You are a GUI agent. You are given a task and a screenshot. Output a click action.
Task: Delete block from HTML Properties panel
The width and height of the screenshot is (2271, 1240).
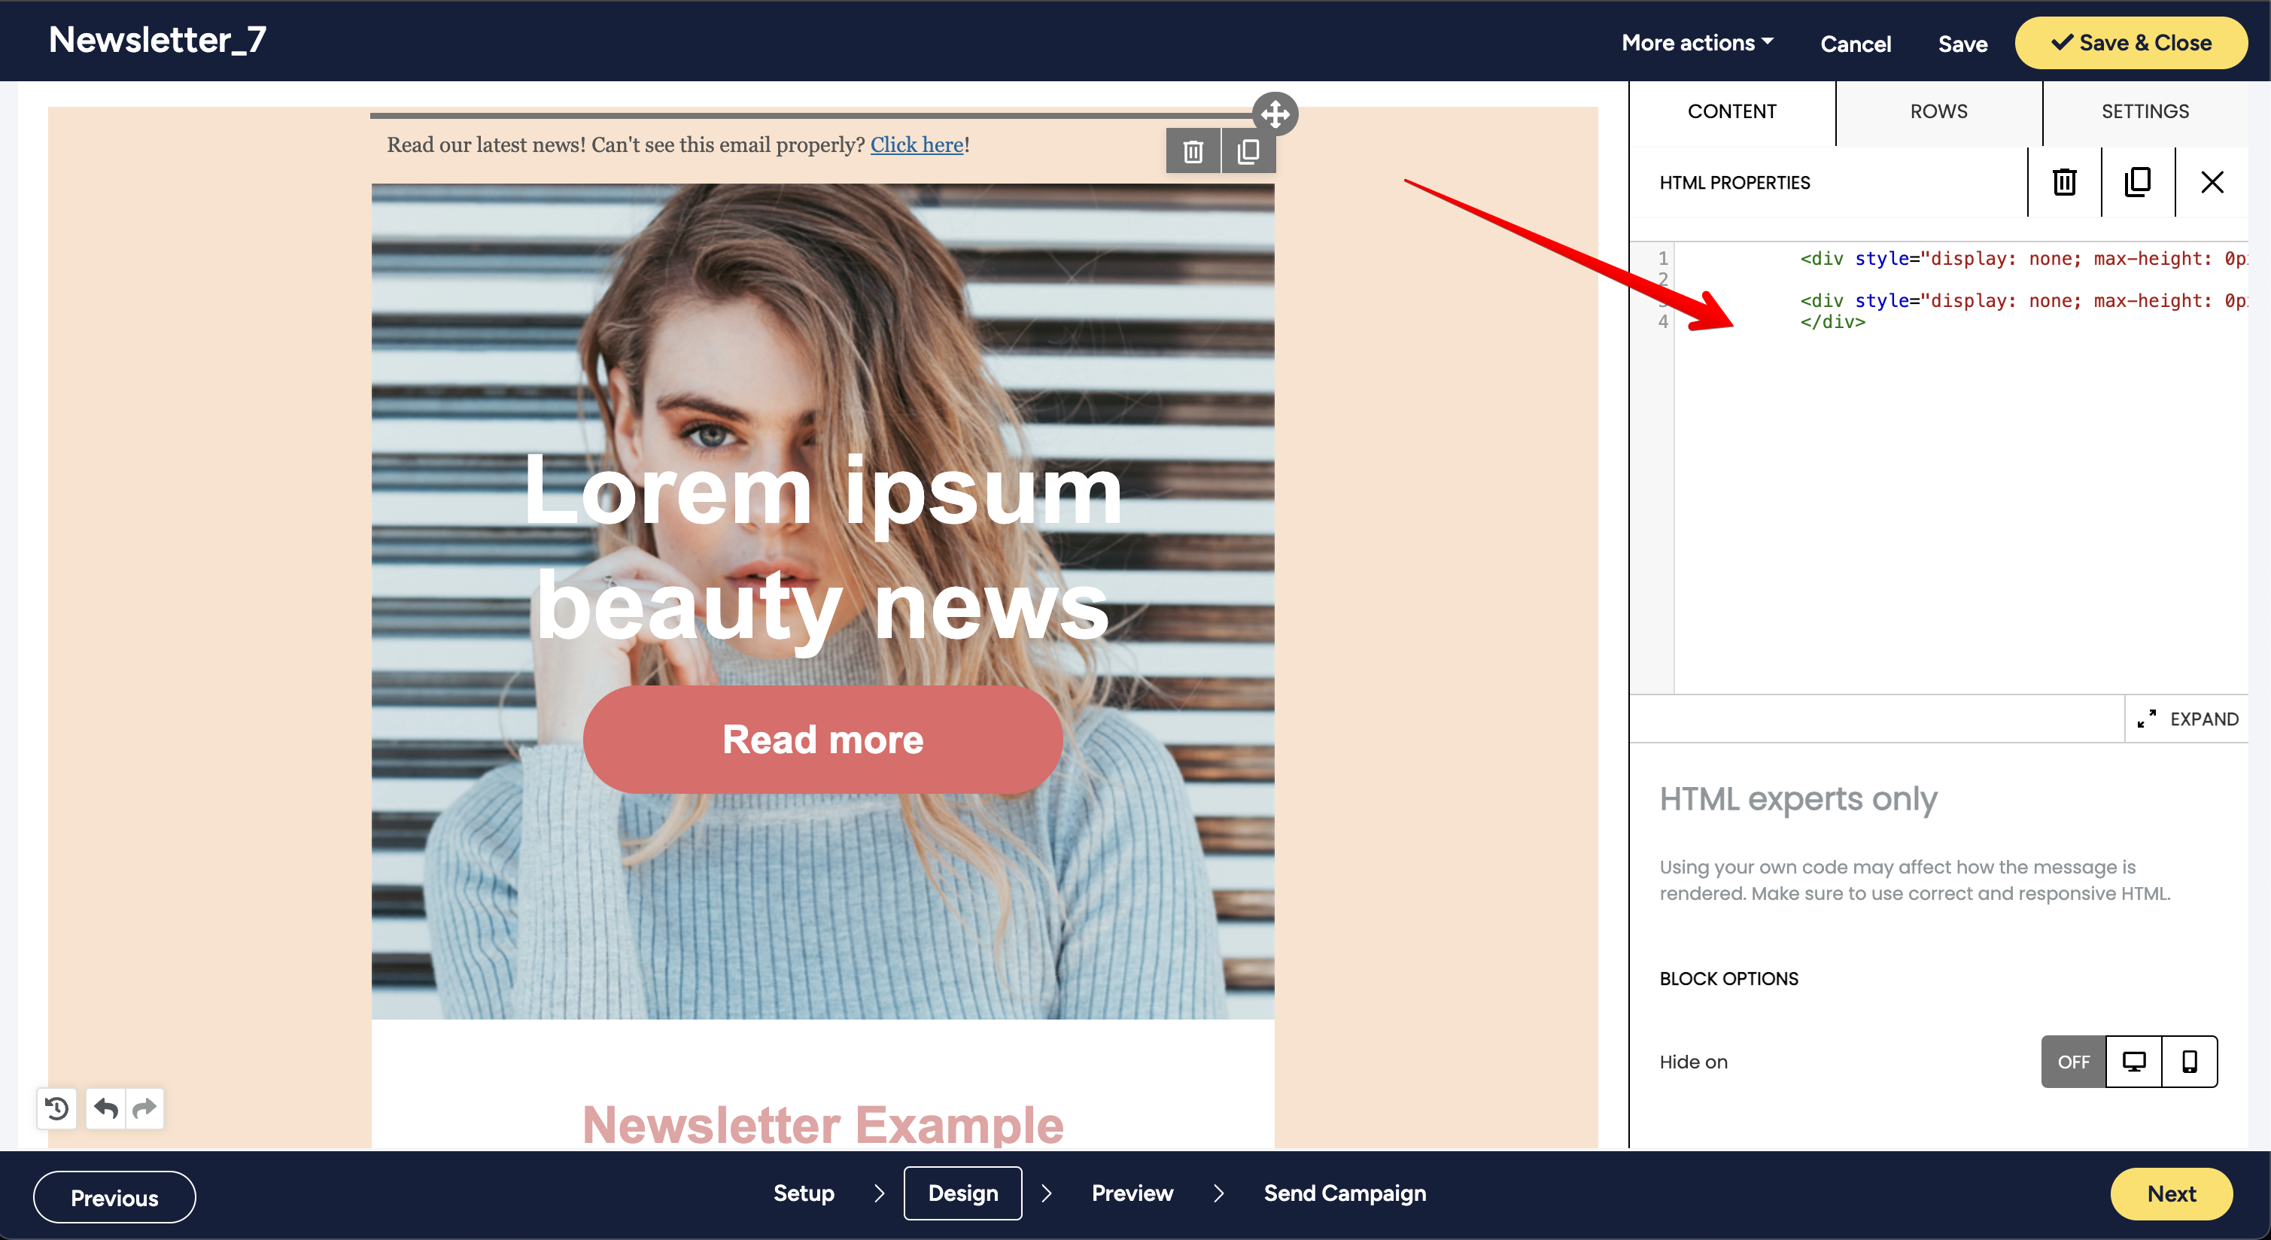[x=2064, y=182]
